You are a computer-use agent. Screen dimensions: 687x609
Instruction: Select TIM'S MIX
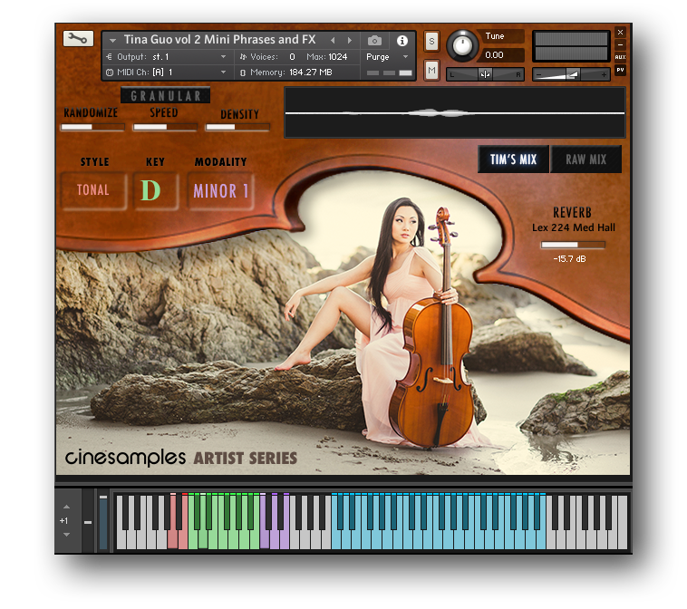pyautogui.click(x=513, y=159)
